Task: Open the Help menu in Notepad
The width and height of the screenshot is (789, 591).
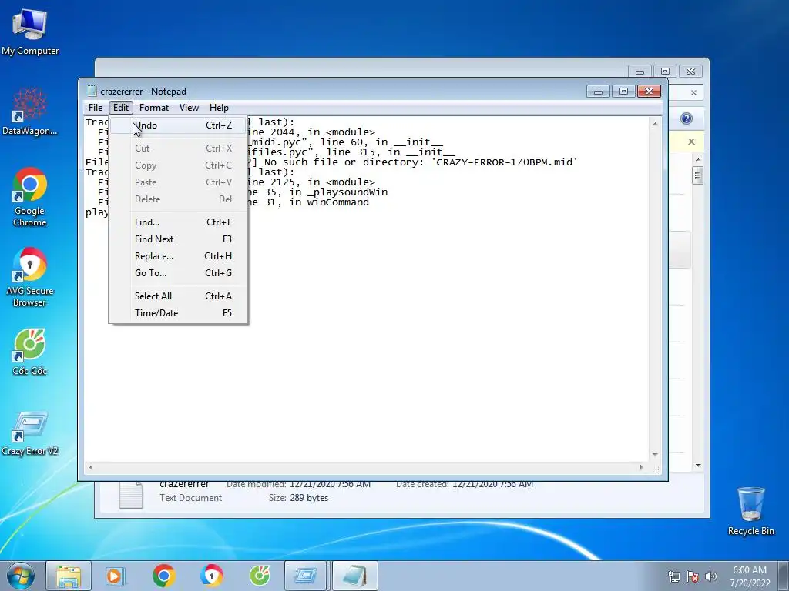Action: coord(219,108)
